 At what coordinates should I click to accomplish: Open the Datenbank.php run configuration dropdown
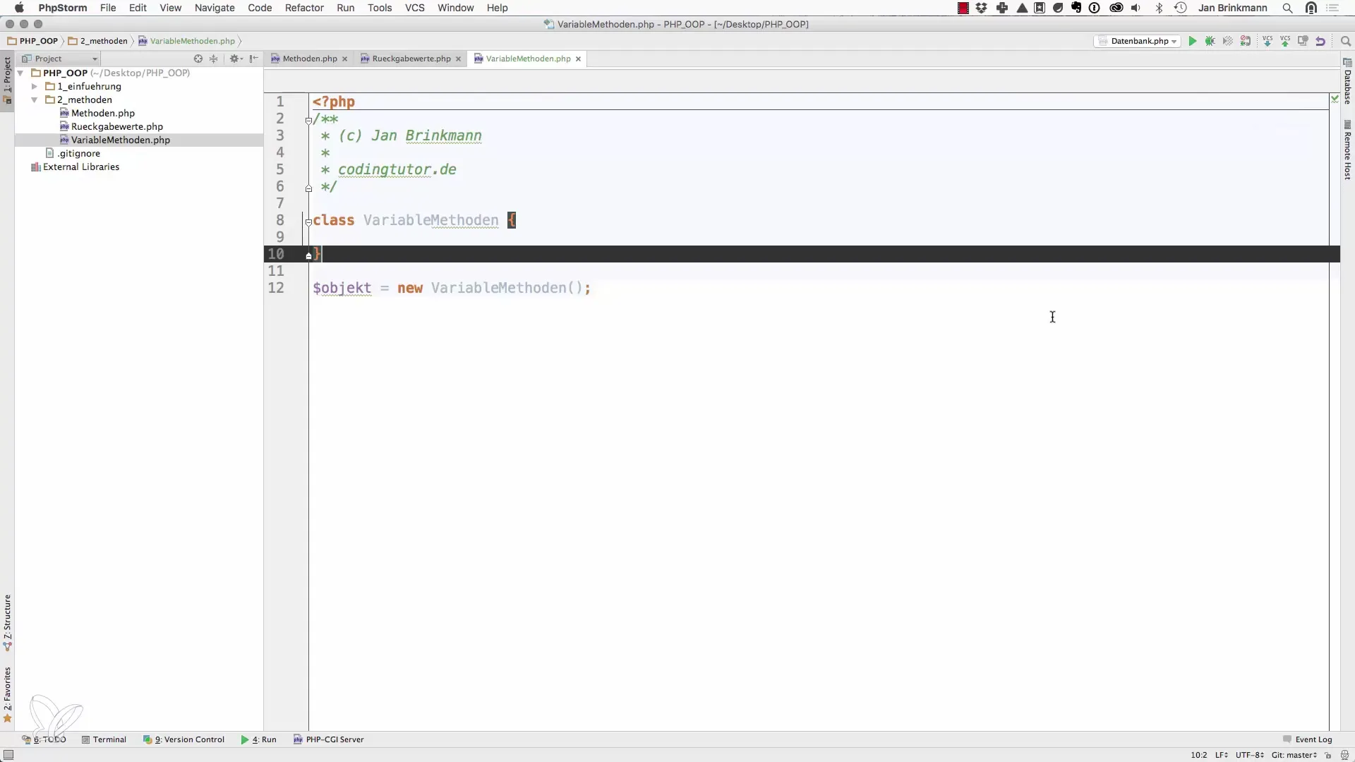(x=1138, y=41)
